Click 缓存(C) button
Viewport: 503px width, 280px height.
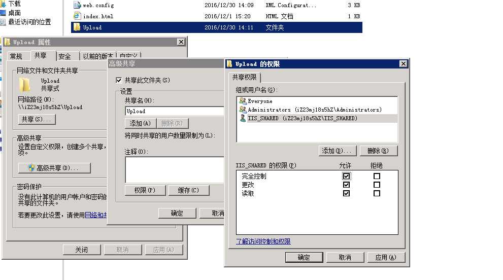pyautogui.click(x=189, y=190)
